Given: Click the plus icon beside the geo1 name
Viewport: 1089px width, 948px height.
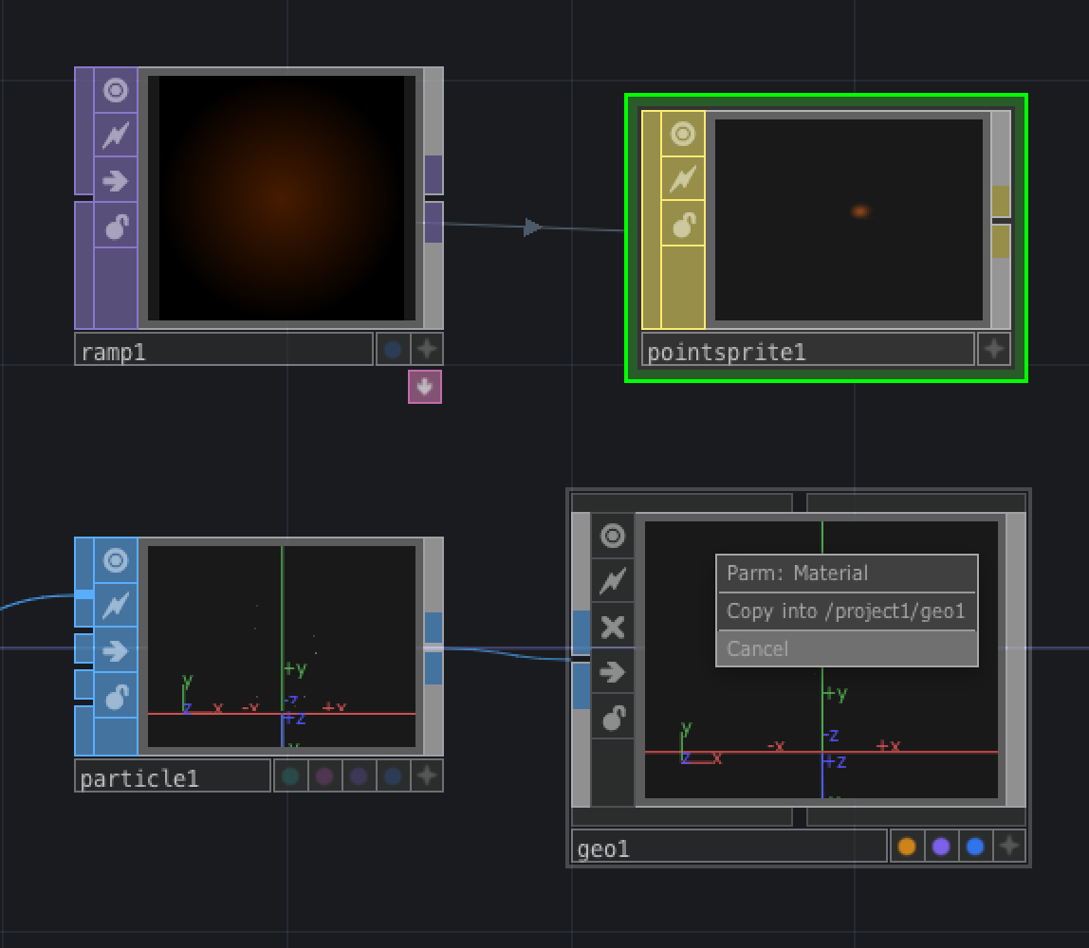Looking at the screenshot, I should pyautogui.click(x=1009, y=846).
